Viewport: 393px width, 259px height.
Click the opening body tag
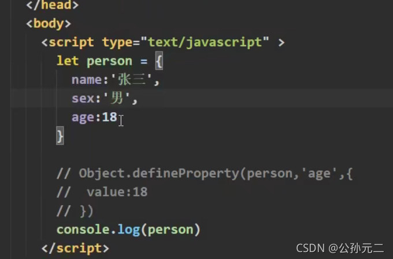(49, 24)
